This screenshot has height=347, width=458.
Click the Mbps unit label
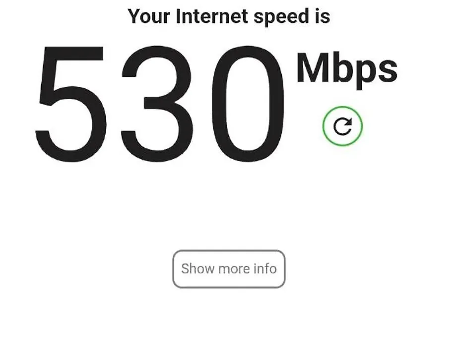347,70
